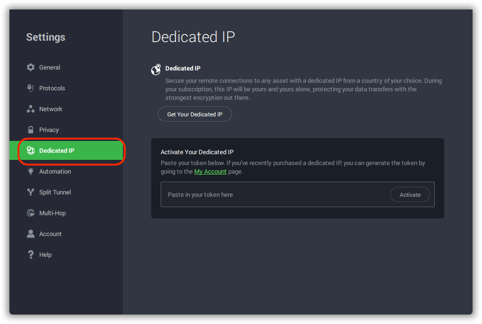
Task: Click the Activate button
Action: click(x=410, y=194)
